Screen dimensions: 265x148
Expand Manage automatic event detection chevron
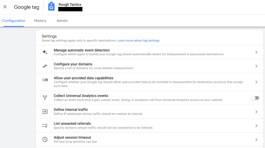click(x=256, y=52)
